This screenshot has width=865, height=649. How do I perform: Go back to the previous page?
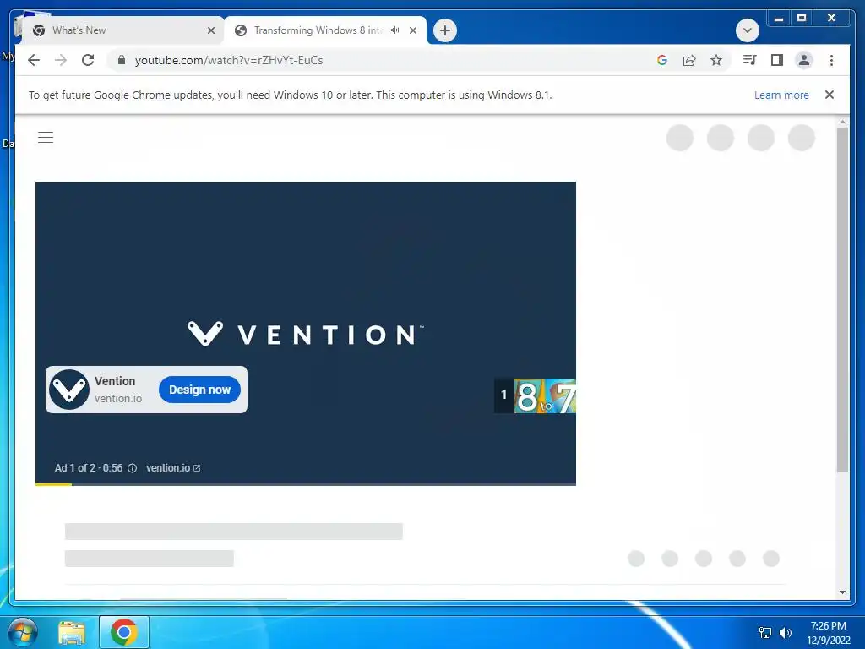[x=34, y=60]
